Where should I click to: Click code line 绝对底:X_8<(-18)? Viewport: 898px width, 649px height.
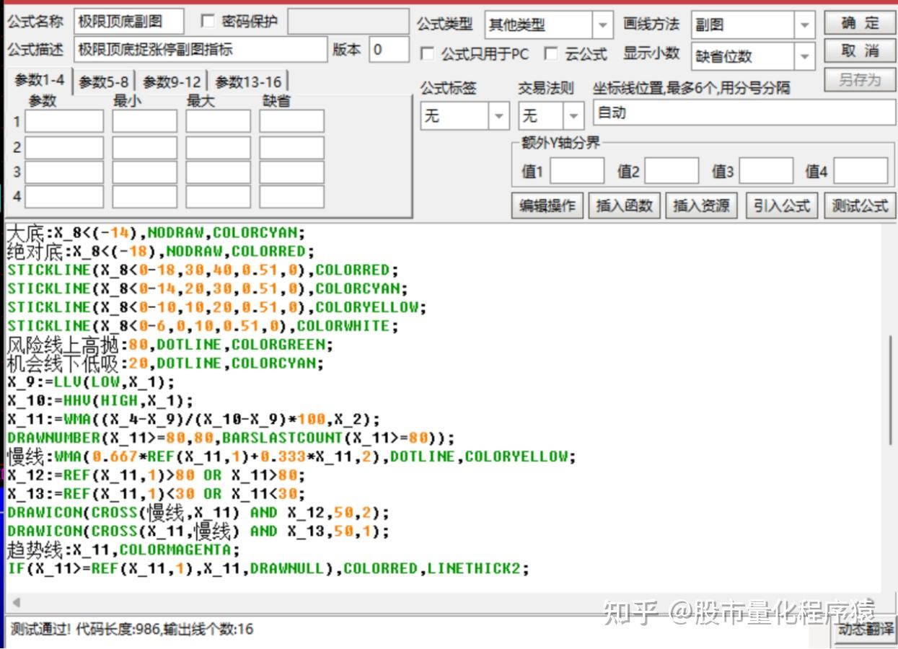pos(162,251)
